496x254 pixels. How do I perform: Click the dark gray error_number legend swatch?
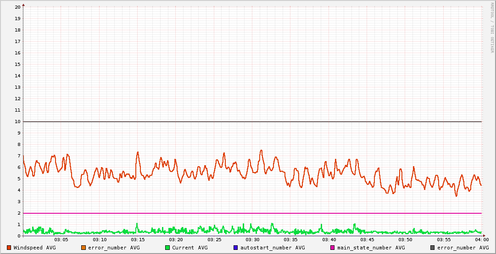click(x=433, y=248)
